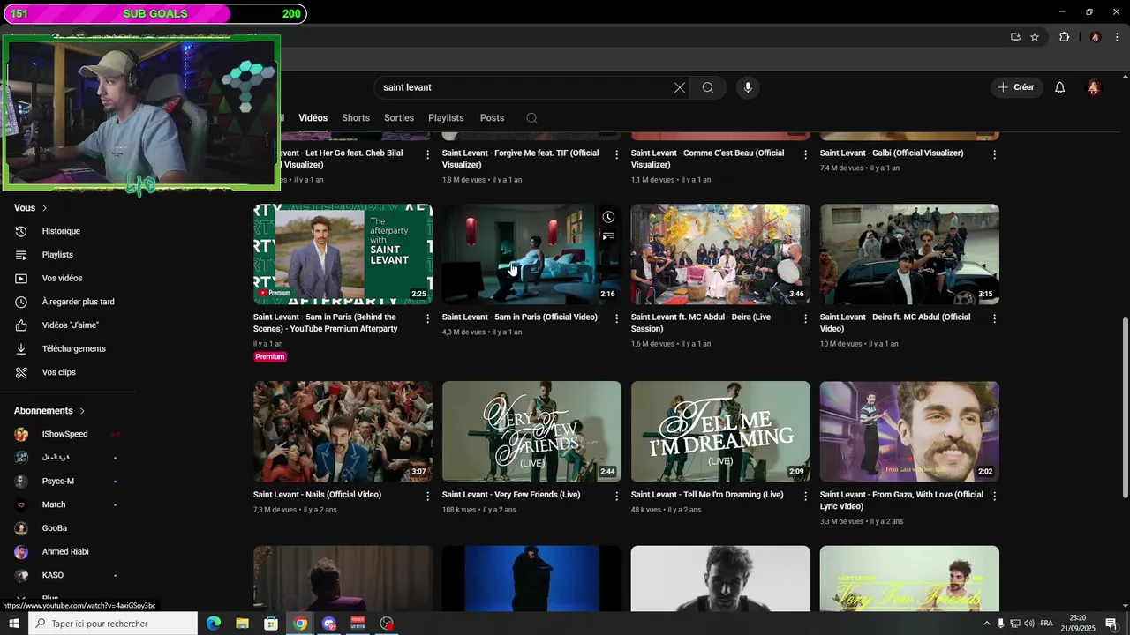Click the magnifier search button
Image resolution: width=1130 pixels, height=635 pixels.
(x=708, y=87)
